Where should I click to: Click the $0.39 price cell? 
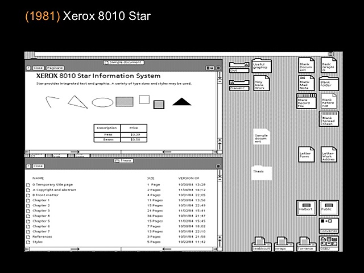coord(134,135)
